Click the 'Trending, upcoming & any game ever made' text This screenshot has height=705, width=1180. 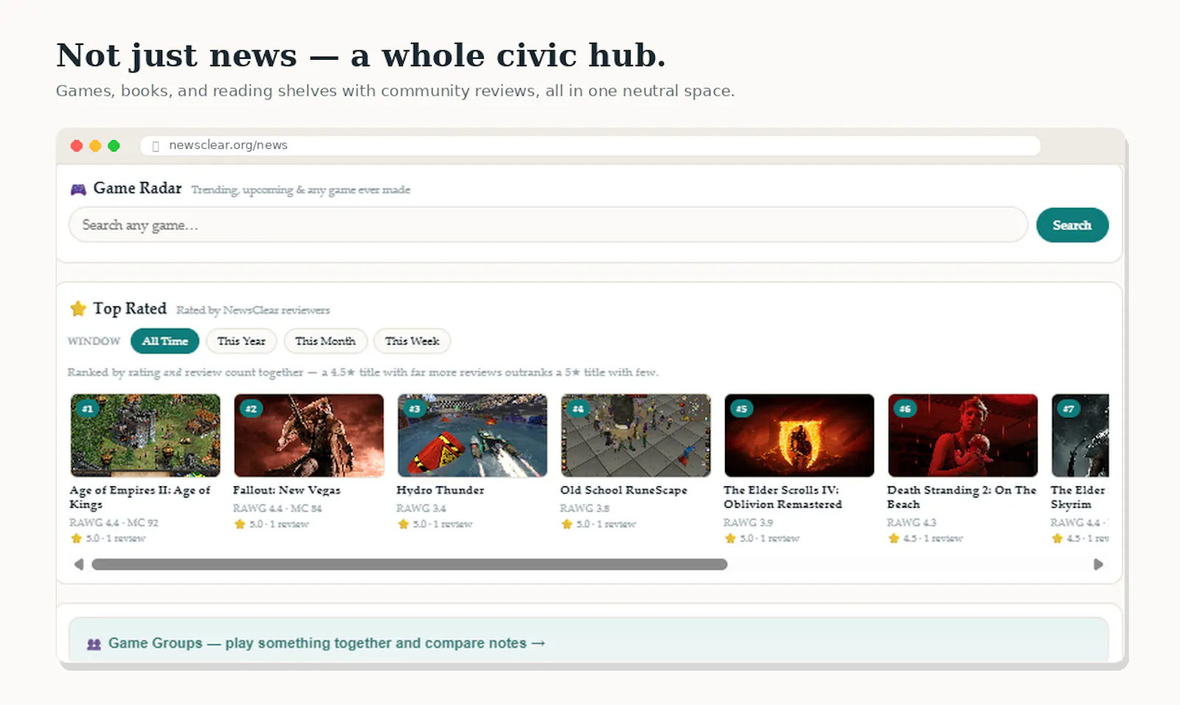click(x=301, y=190)
